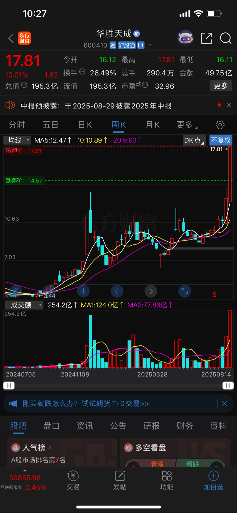Go back with the left arrow
This screenshot has height=513, width=237.
pyautogui.click(x=11, y=38)
